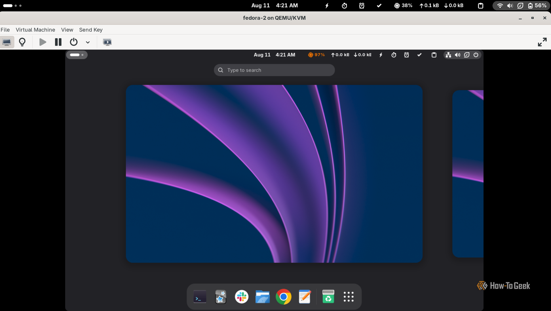Open guest clock Aug 11 4:21 AM
Screen dimensions: 551x311
tap(274, 55)
